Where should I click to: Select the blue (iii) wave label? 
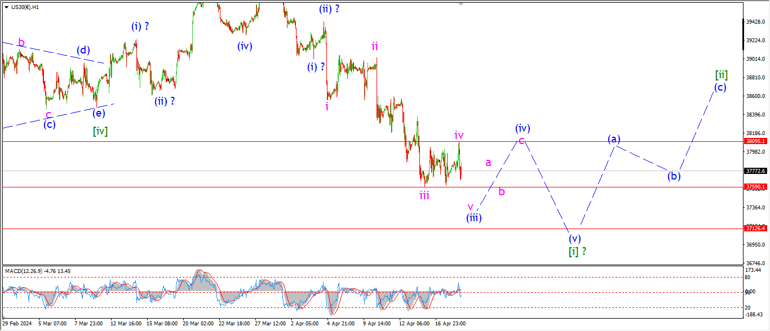(x=473, y=218)
